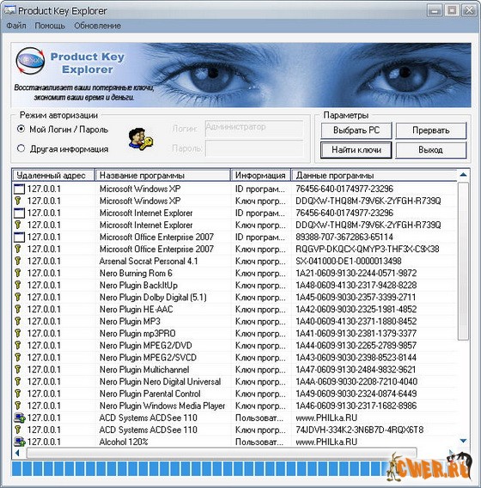The width and height of the screenshot is (481, 488).
Task: Select key RQGVP-DKQCX-QMYP3-THF3X-C9X38
Action: 368,249
